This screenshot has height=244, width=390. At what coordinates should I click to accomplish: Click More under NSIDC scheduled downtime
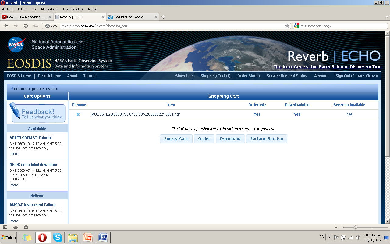coord(14,185)
